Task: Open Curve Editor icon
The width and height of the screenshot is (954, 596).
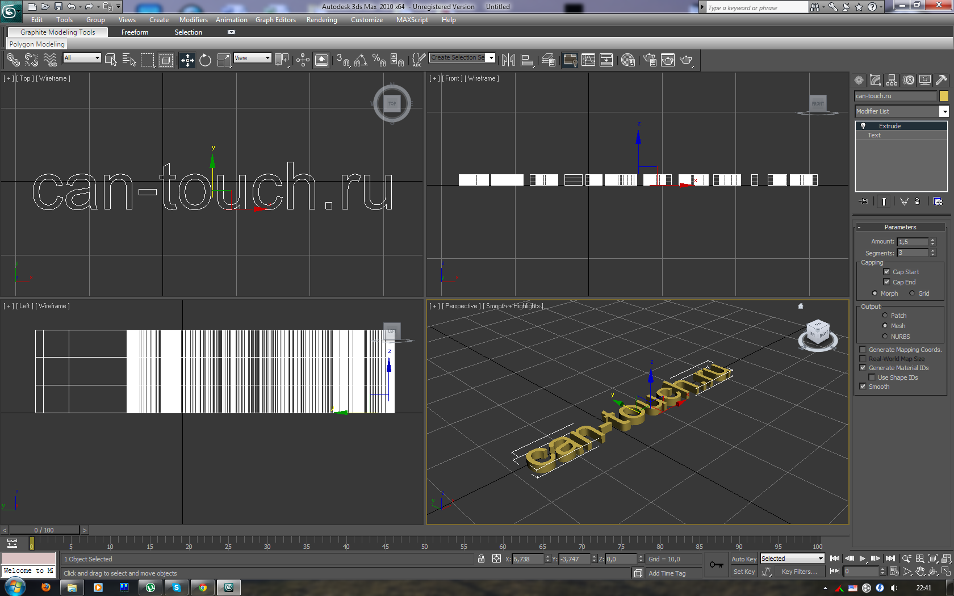Action: (588, 60)
